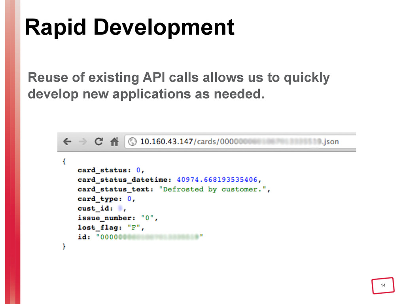
Task: Select the value 40974.668193535406
Action: (217, 180)
